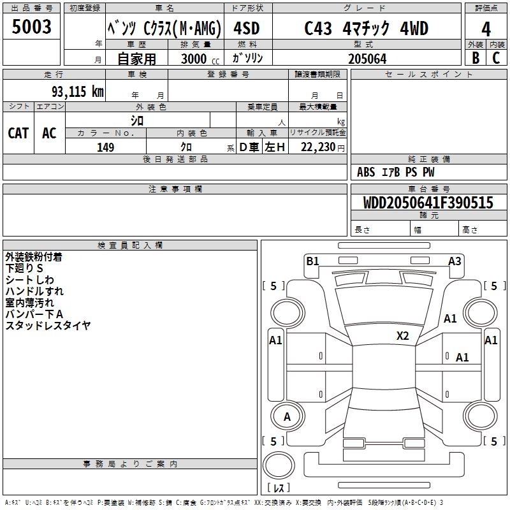Select vehicle history 自家用

click(136, 59)
